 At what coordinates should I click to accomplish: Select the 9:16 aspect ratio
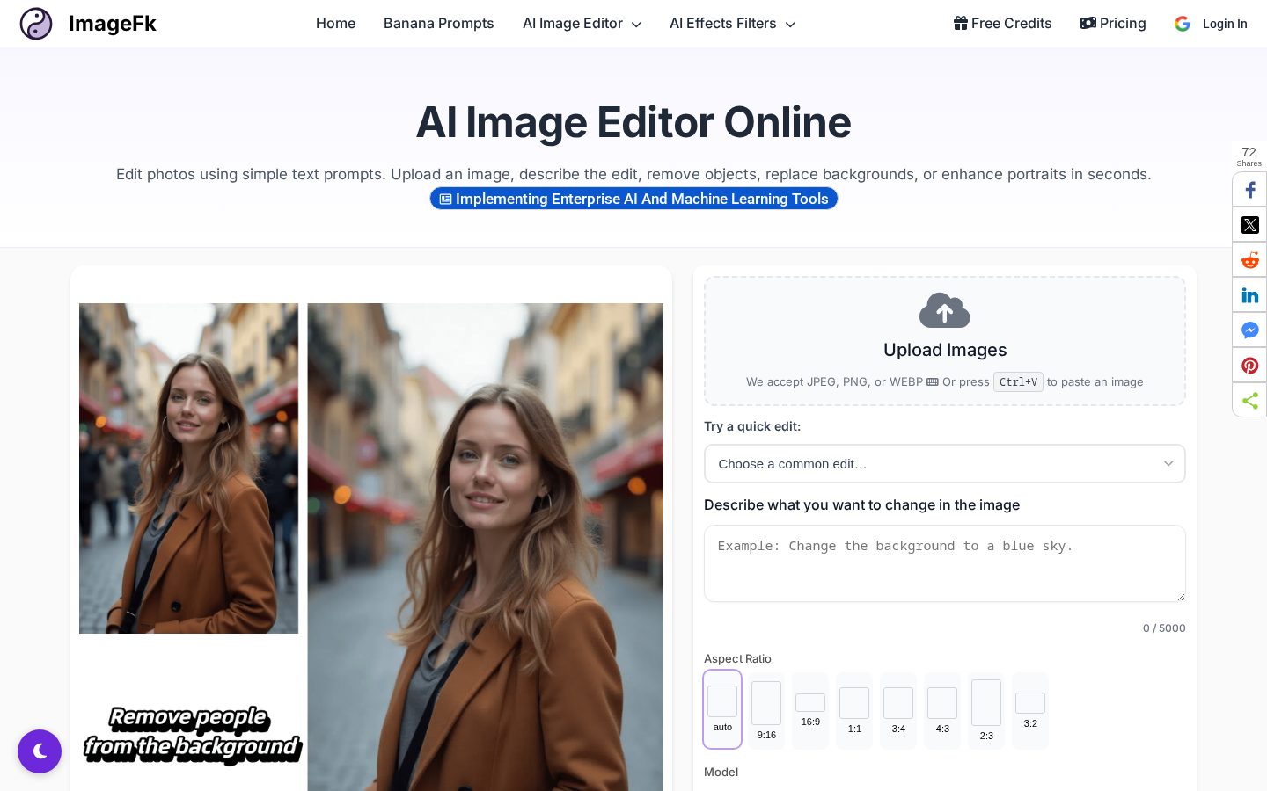pos(766,711)
